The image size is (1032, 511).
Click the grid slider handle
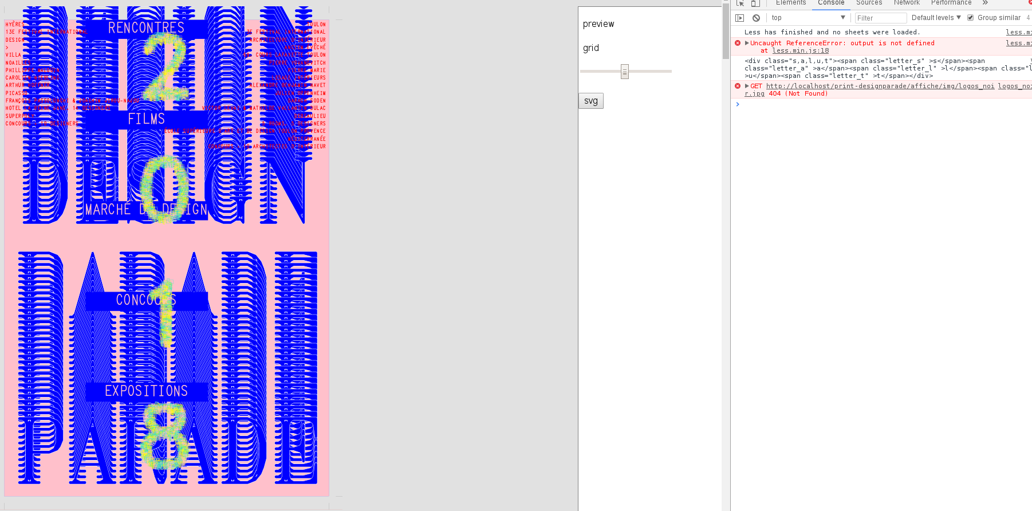[x=625, y=72]
